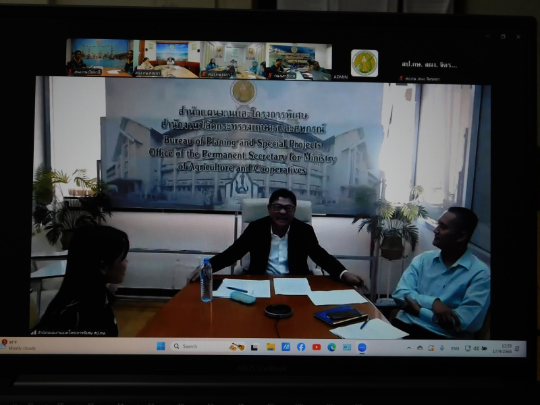
Task: Open the volume control tray icon
Action: click(x=476, y=348)
